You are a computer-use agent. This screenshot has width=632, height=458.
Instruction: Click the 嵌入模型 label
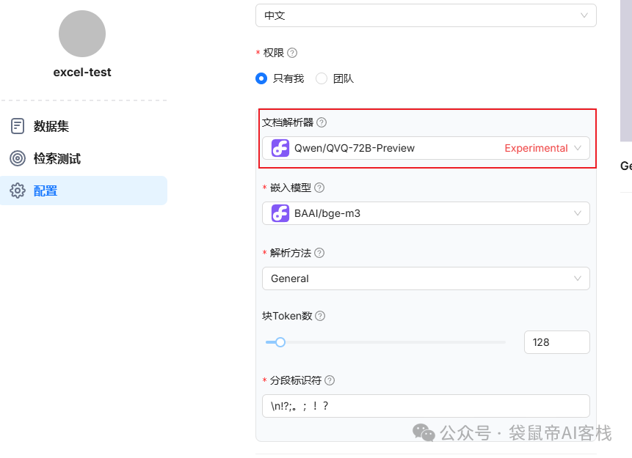(291, 188)
